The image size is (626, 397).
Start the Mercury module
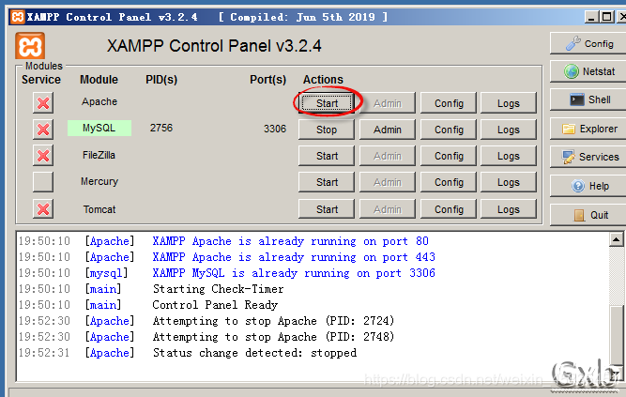(327, 182)
